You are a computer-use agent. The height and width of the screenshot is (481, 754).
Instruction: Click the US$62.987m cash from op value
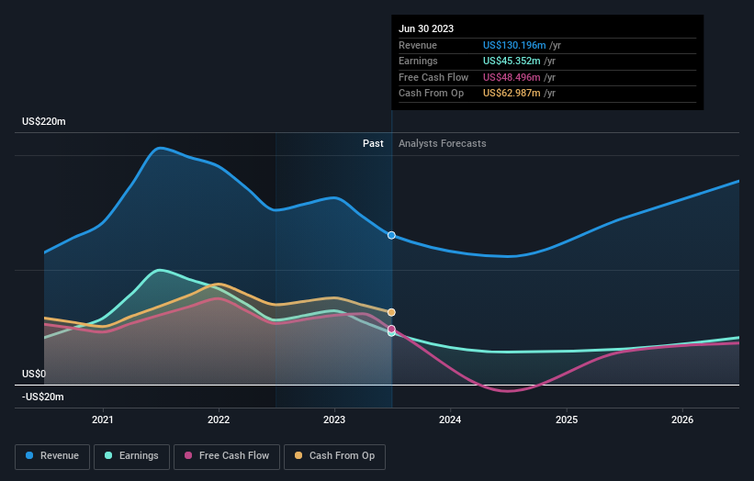point(512,94)
